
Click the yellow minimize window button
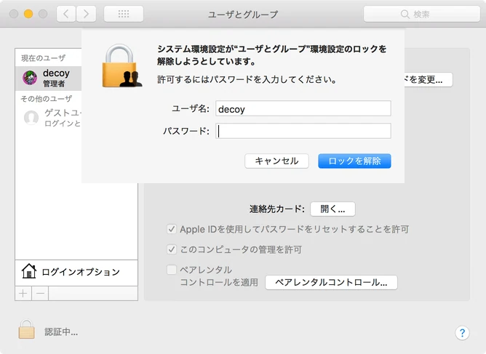tap(28, 14)
